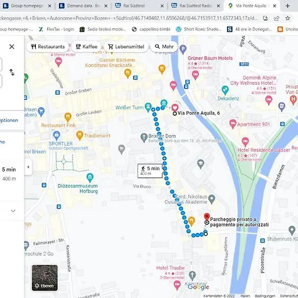
Task: Filter map by Kaffee
Action: click(87, 46)
